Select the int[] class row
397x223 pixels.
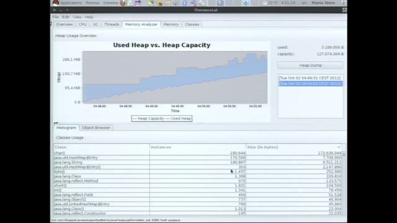(198, 190)
